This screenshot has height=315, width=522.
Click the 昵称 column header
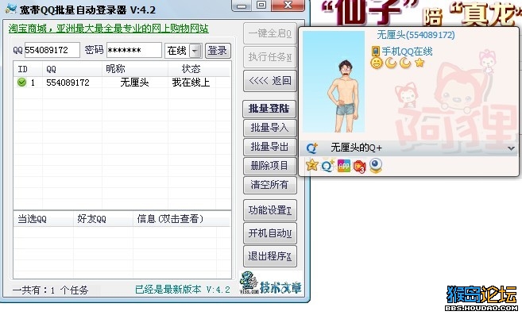pos(135,69)
